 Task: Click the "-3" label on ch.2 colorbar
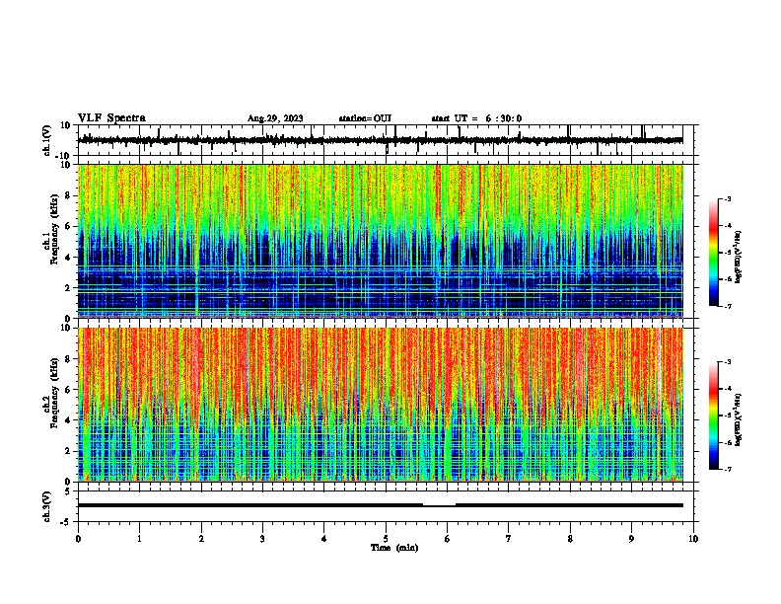tap(727, 362)
